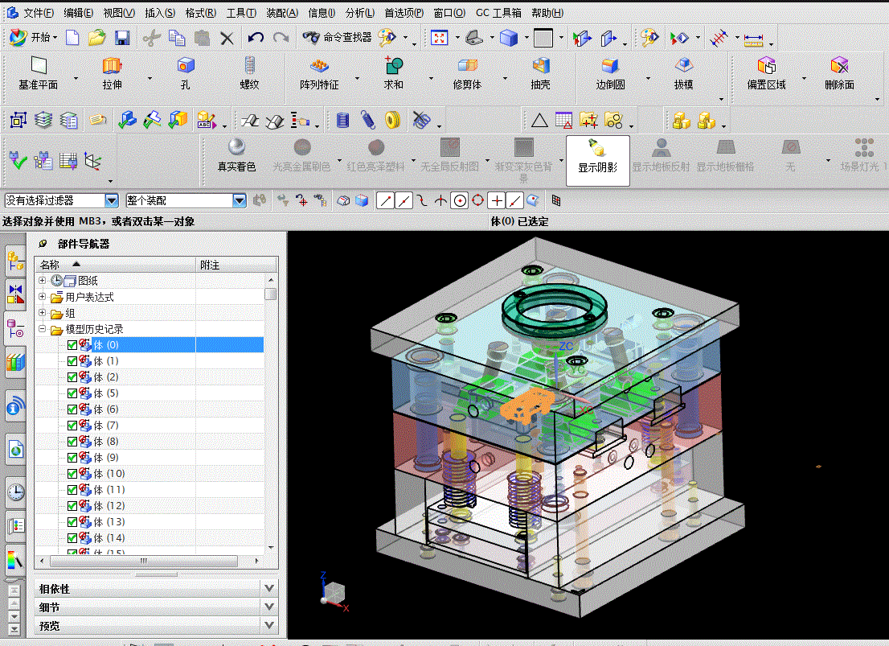Toggle the 体 (5) checkbox

[72, 393]
